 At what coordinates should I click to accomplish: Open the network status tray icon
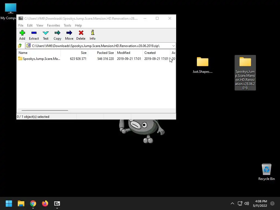coord(240,203)
